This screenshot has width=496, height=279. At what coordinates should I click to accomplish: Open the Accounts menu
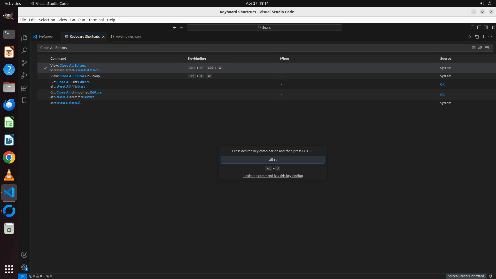[x=24, y=255]
